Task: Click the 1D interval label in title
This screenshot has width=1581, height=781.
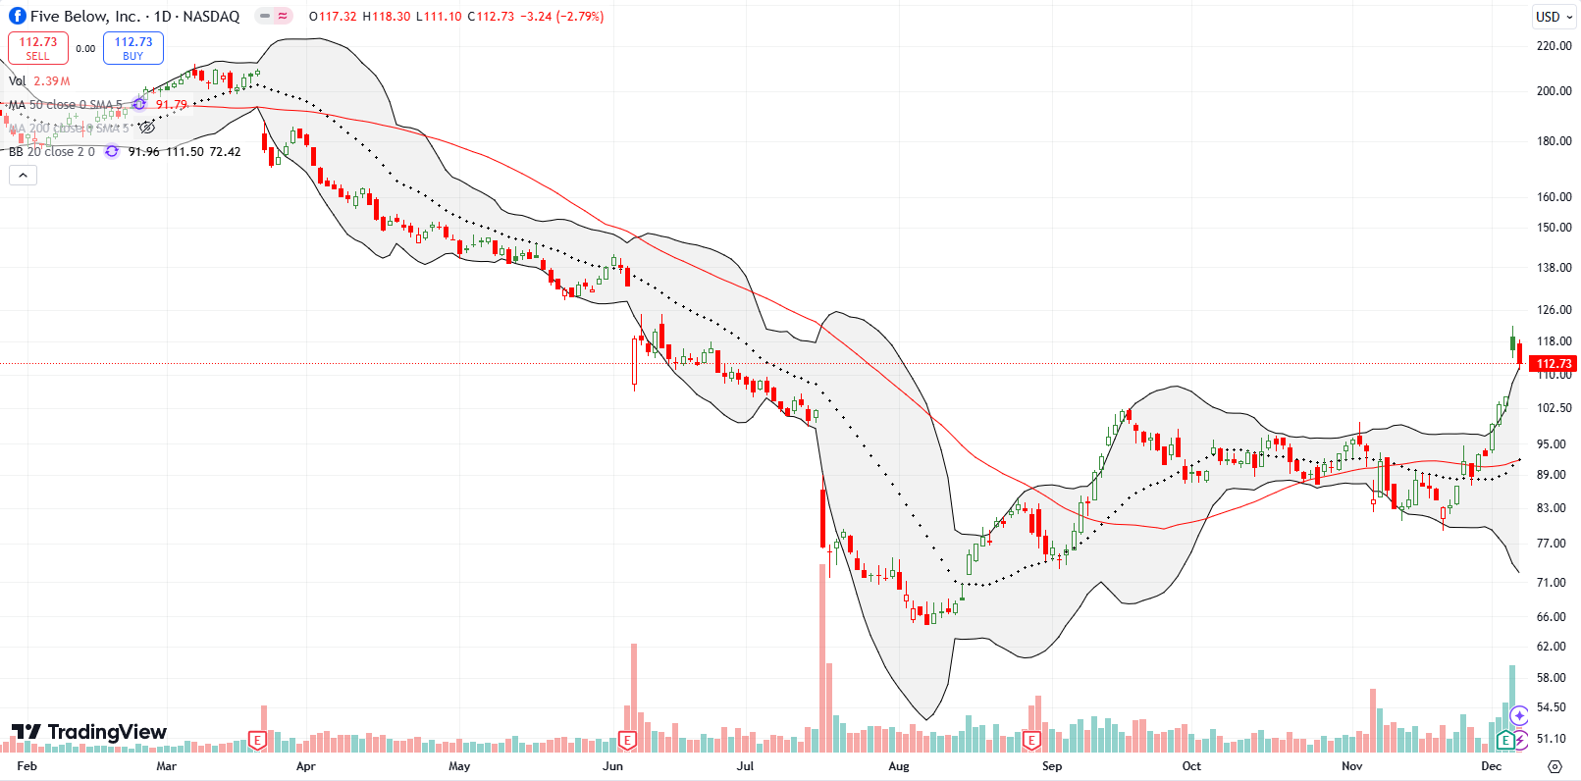Action: click(163, 17)
